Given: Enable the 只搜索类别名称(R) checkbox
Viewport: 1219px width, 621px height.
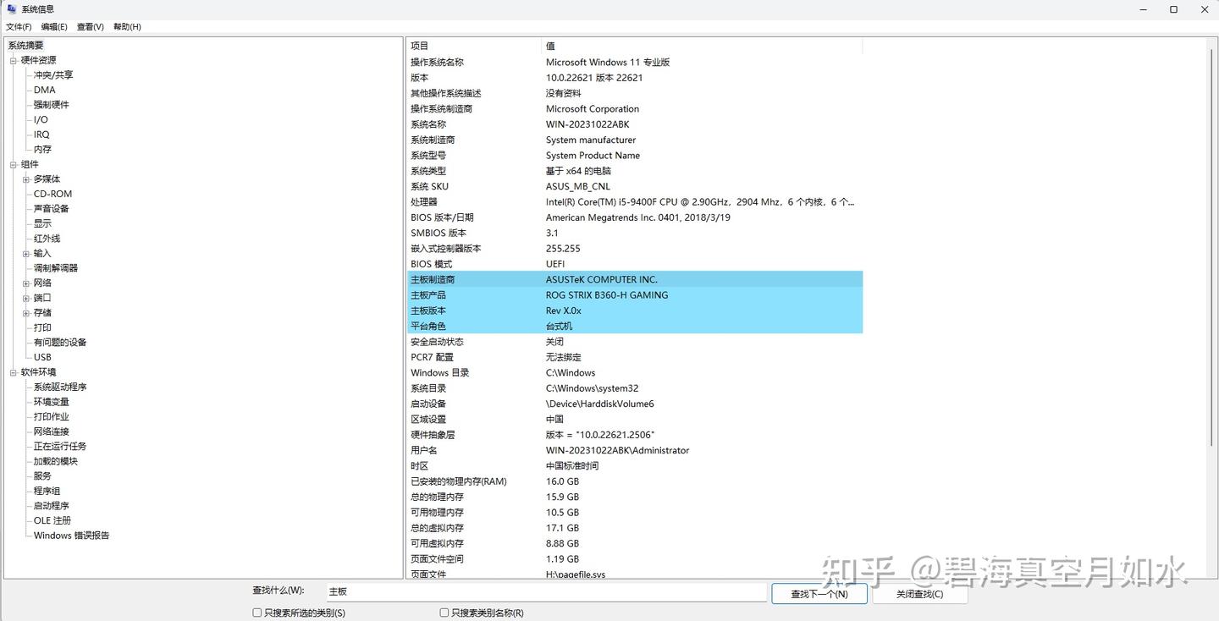Looking at the screenshot, I should click(443, 612).
